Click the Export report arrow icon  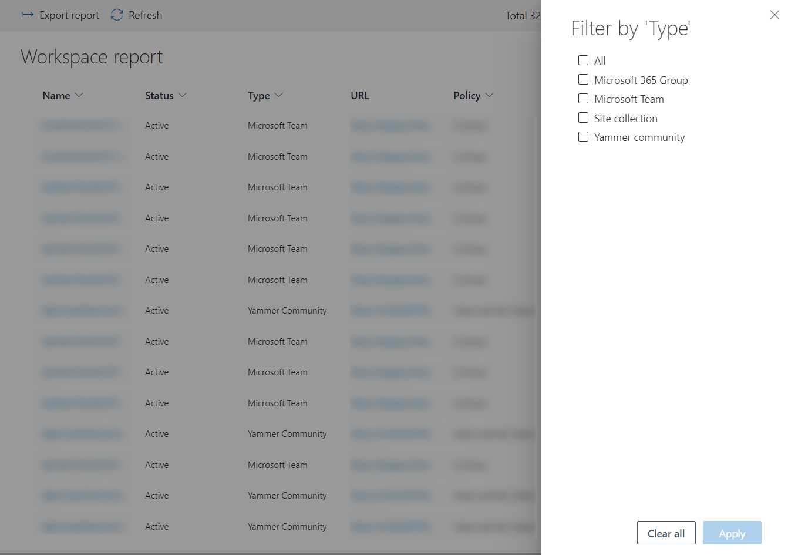point(27,15)
